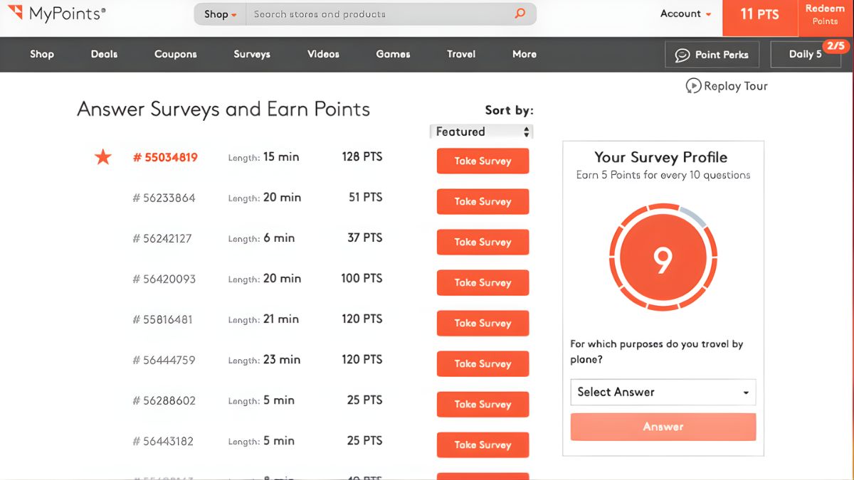Open the Redeem Points panel
Screen dimensions: 854x480
pyautogui.click(x=825, y=14)
